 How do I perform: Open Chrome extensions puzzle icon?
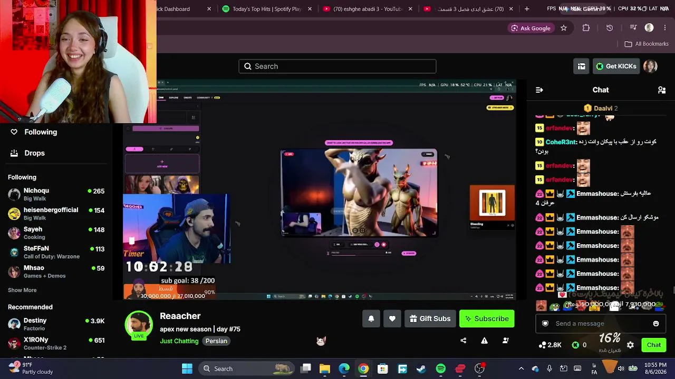(586, 28)
